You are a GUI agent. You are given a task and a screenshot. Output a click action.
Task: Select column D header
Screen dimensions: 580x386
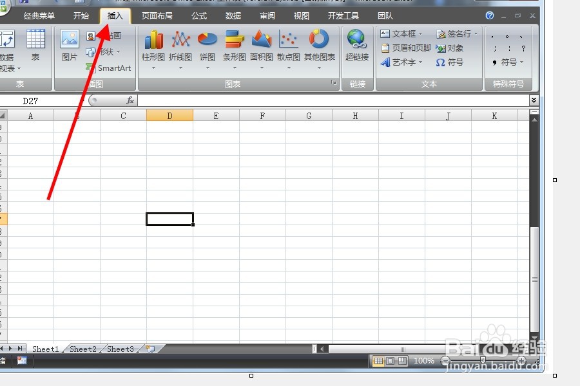(x=169, y=116)
